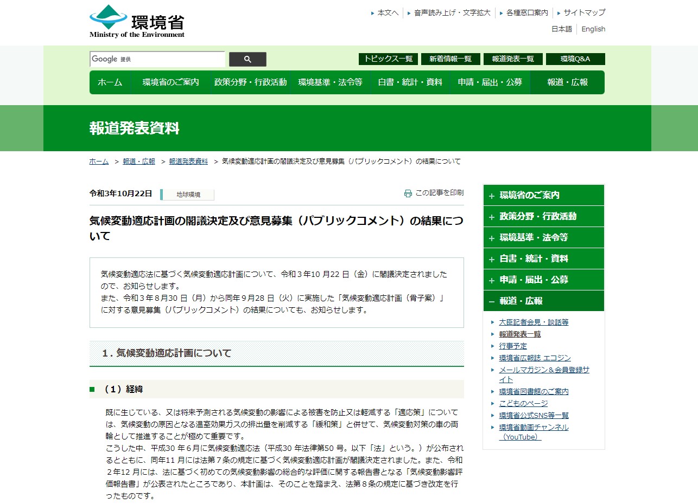Click the トピックス一覧 button
This screenshot has width=698, height=504.
pyautogui.click(x=388, y=59)
